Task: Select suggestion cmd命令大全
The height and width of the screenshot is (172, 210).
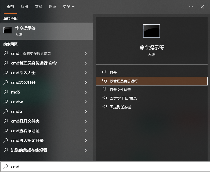Action: tap(46, 73)
